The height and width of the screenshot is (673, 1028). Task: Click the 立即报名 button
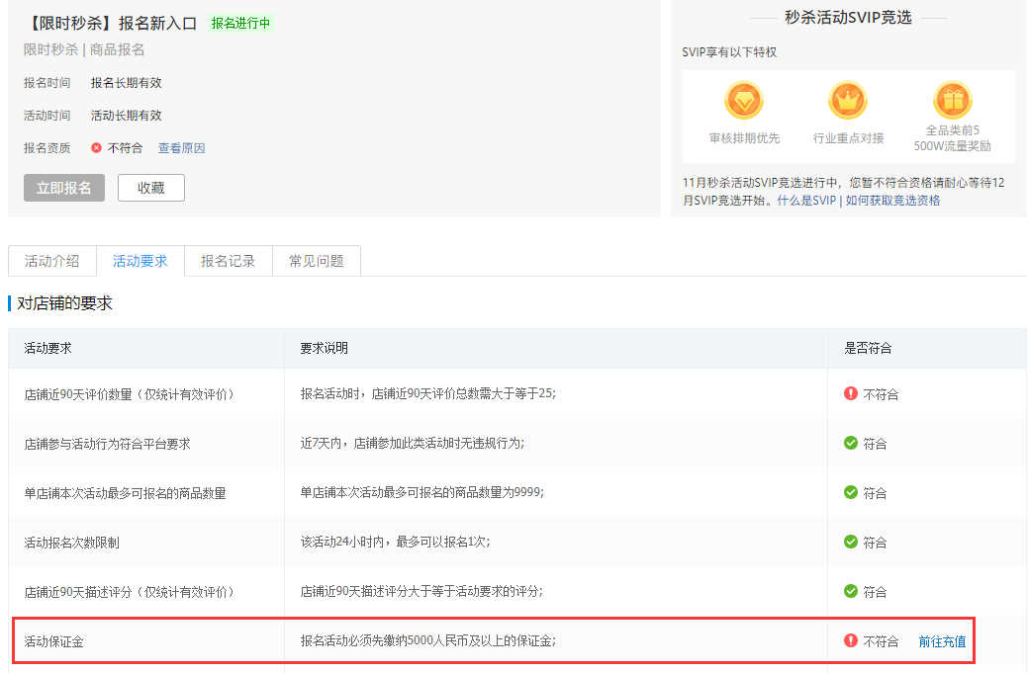(x=64, y=188)
